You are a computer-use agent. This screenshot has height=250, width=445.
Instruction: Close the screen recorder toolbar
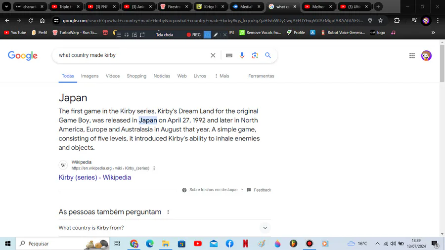click(225, 35)
